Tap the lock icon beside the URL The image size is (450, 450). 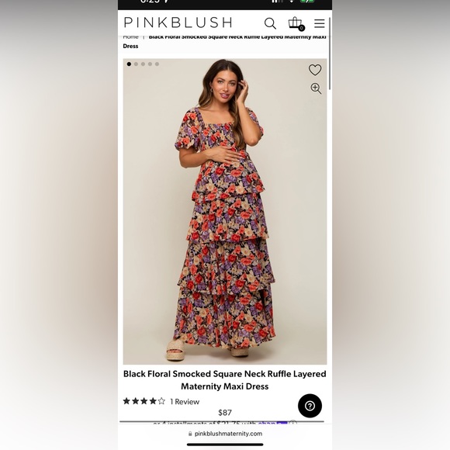pyautogui.click(x=190, y=434)
